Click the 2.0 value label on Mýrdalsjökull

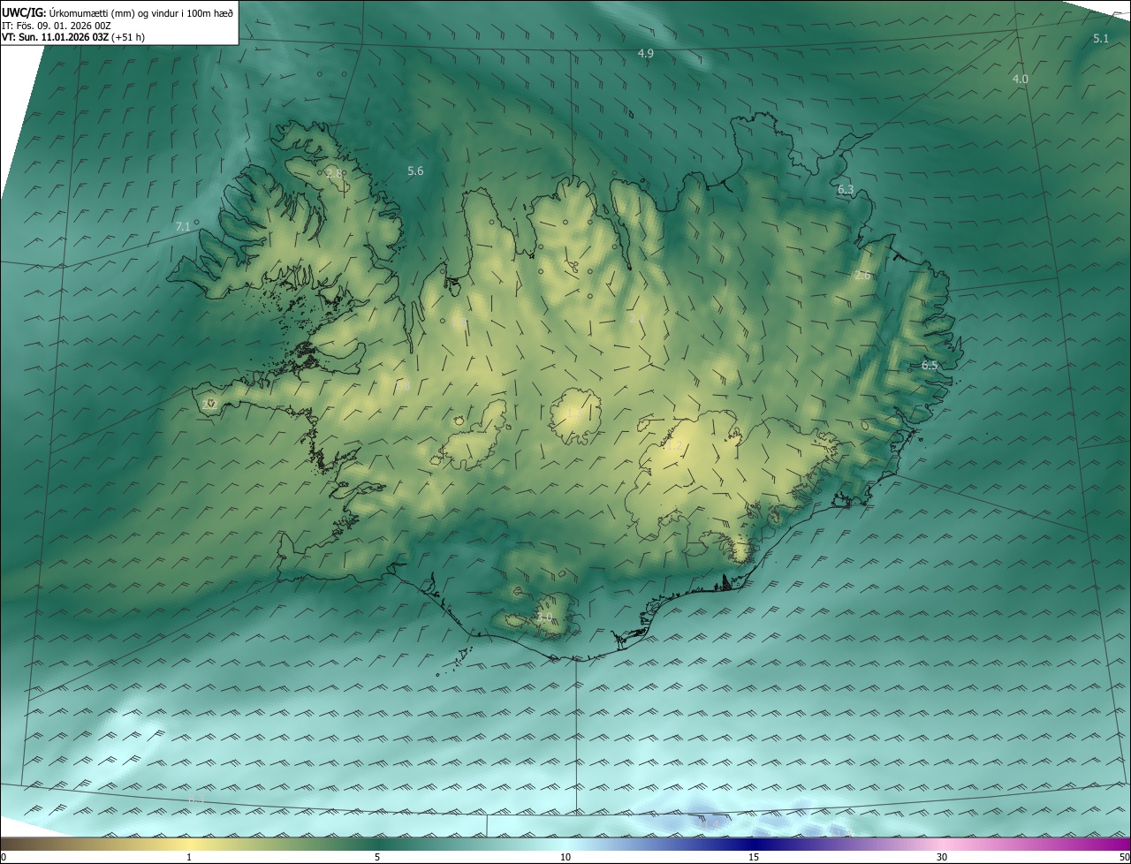click(x=544, y=617)
